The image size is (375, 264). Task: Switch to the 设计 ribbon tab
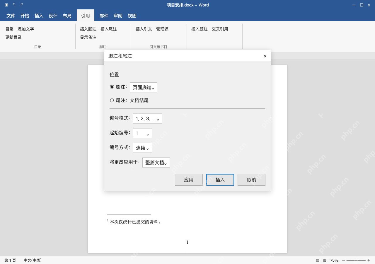click(53, 16)
